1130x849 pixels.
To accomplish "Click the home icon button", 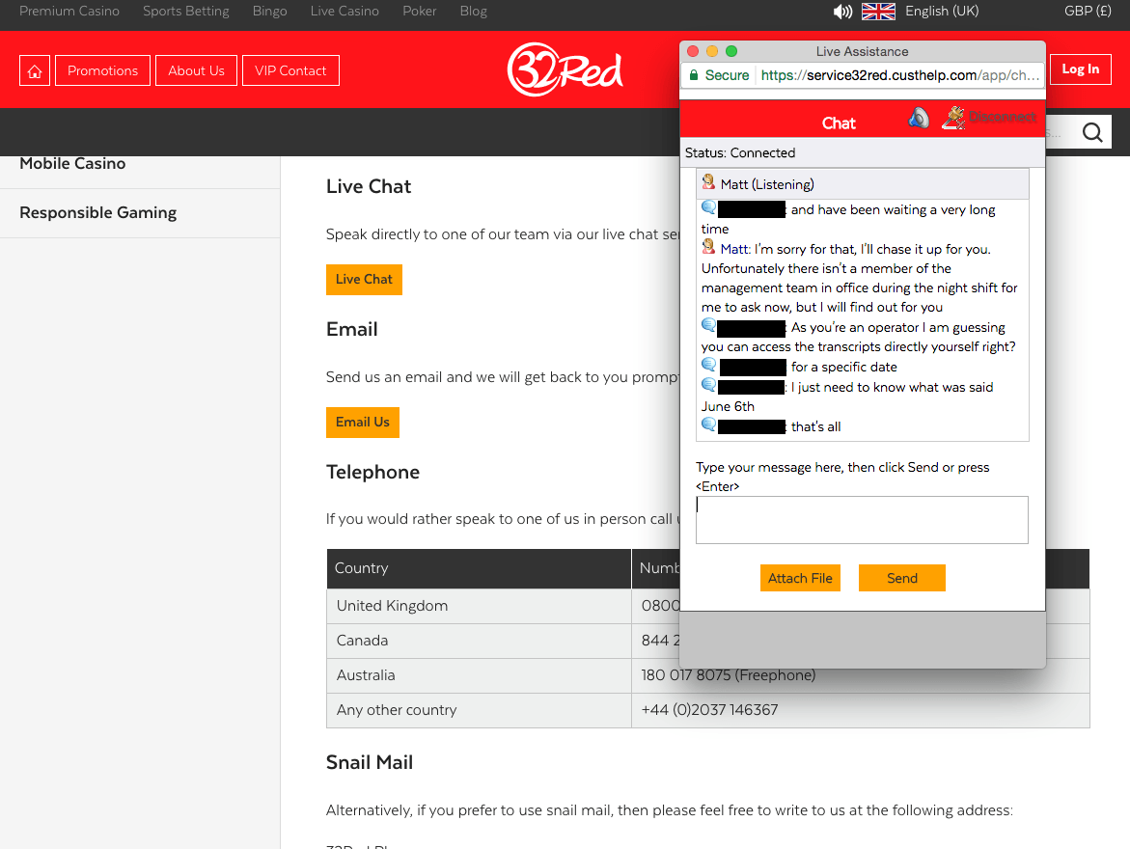I will click(x=35, y=70).
